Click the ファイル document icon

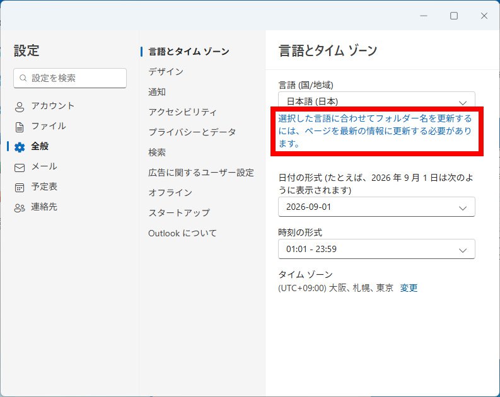coord(20,127)
